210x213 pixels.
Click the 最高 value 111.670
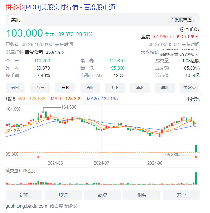[x=117, y=61]
